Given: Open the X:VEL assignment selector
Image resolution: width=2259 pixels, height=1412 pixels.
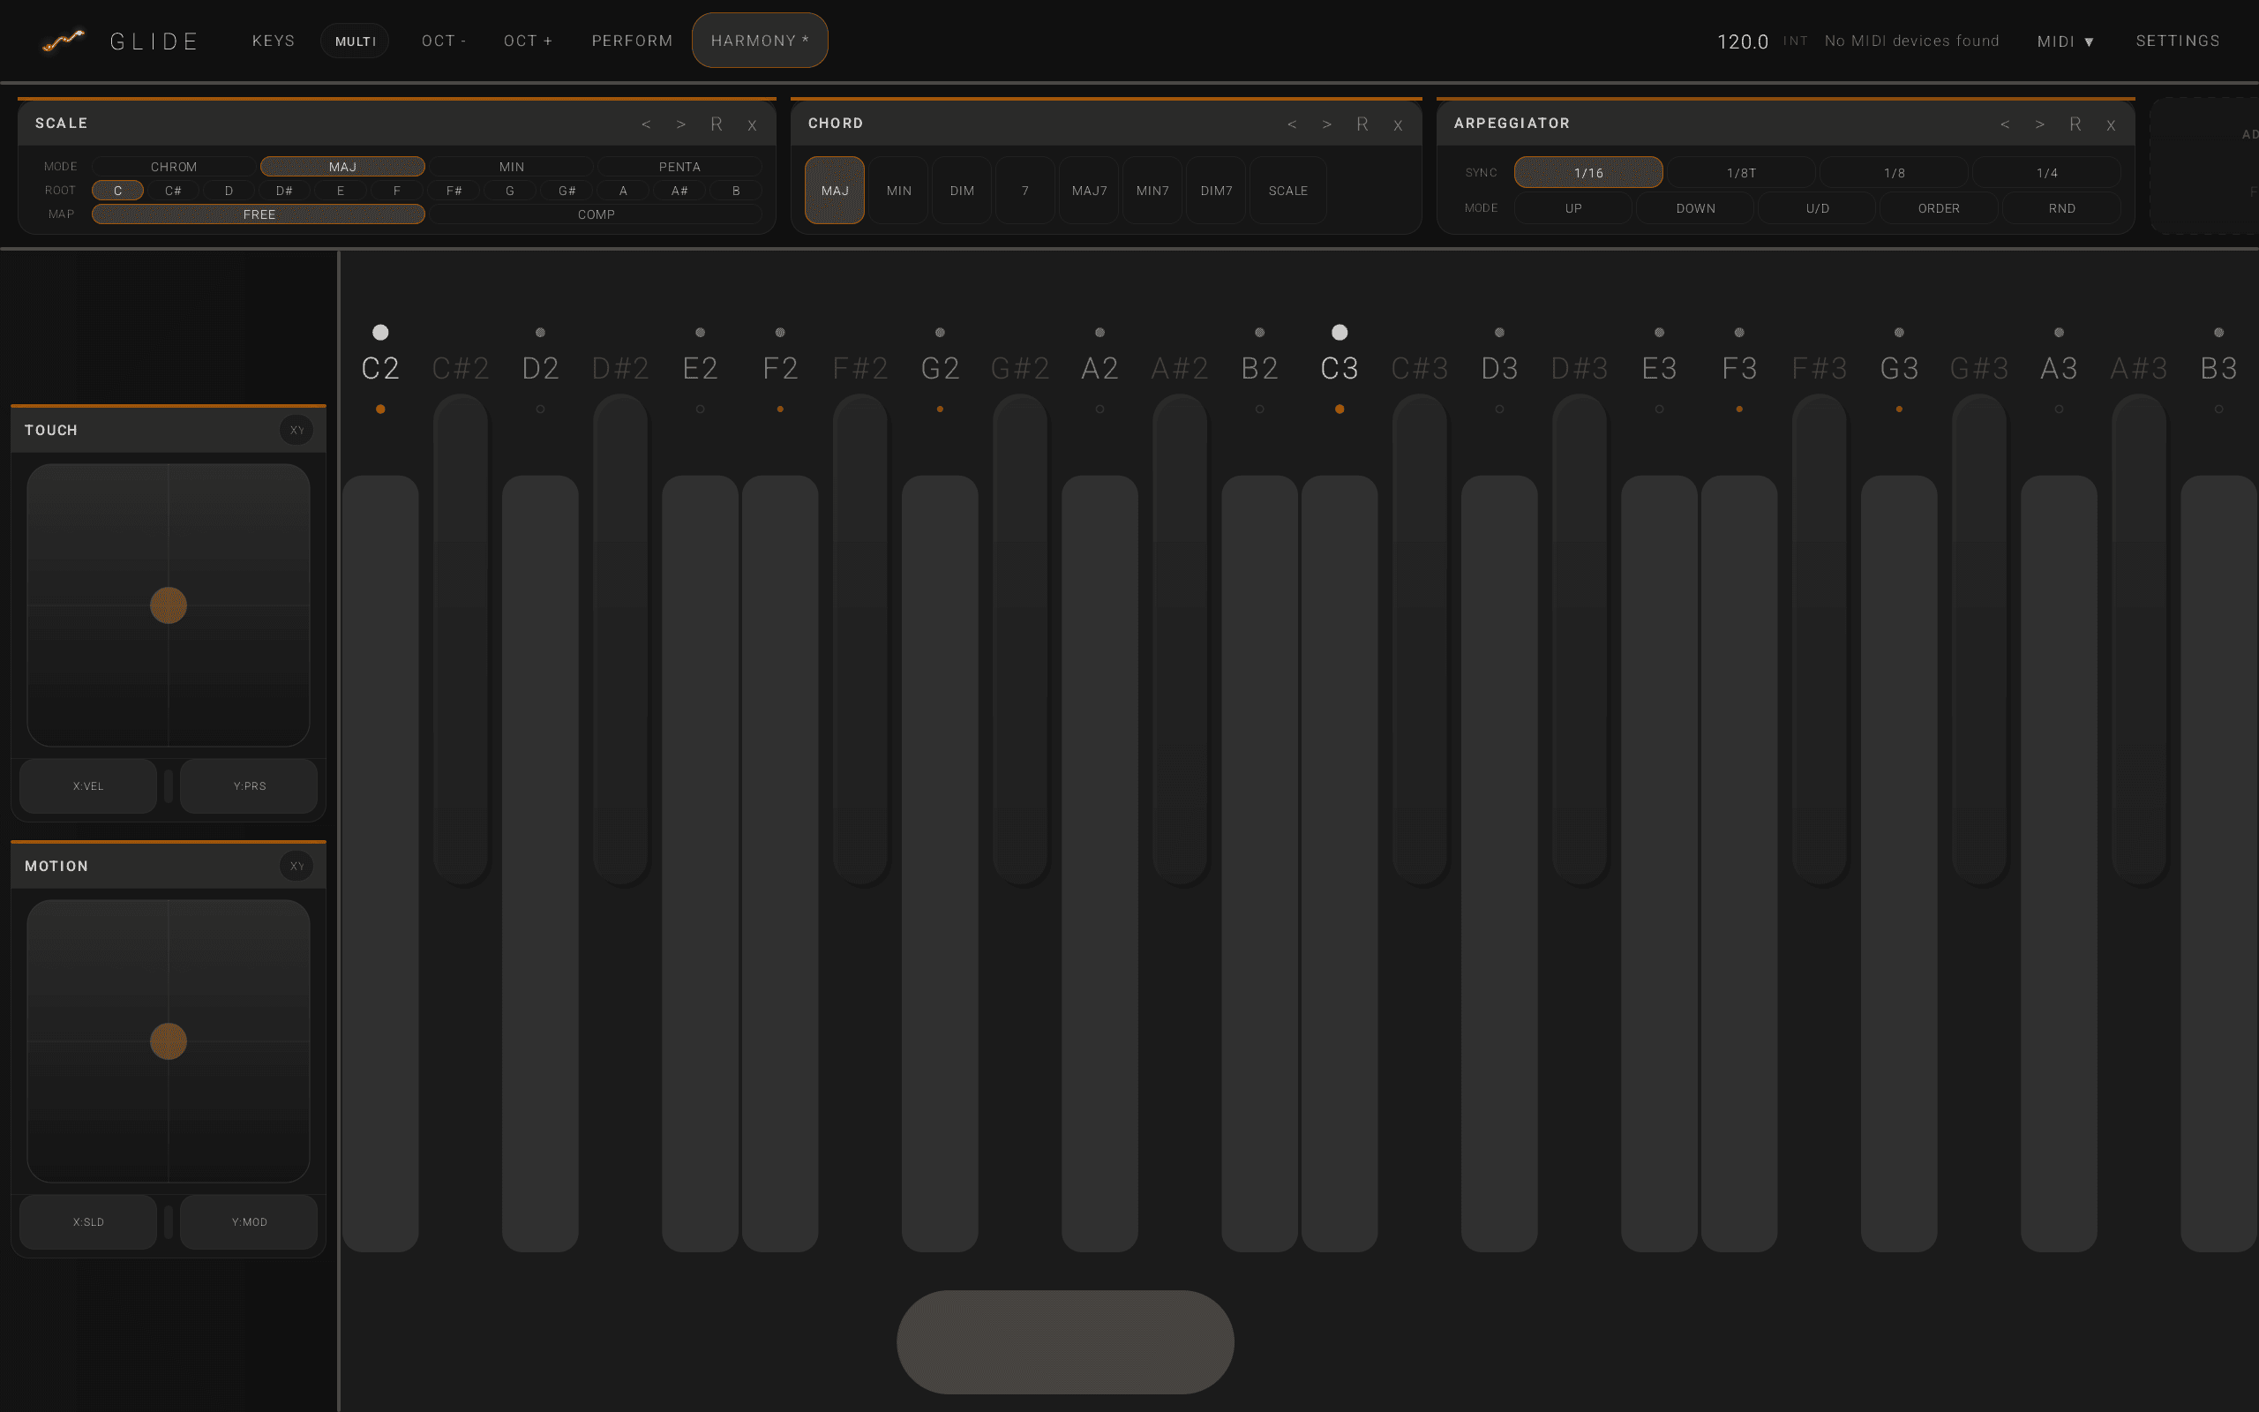Looking at the screenshot, I should point(88,785).
